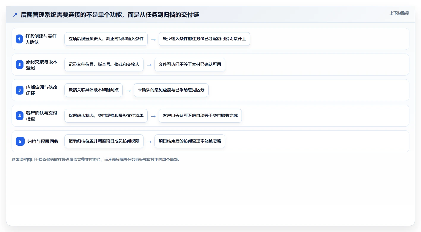421x232 pixels.
Task: Click the box 反馈关联具体版本和时间点
Action: click(94, 90)
